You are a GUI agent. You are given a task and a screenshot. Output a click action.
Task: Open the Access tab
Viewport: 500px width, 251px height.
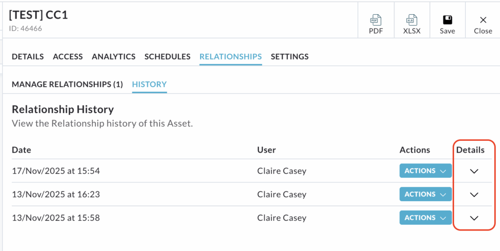68,57
